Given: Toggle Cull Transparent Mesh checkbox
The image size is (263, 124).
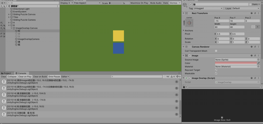Looking at the screenshot, I should pyautogui.click(x=216, y=51).
